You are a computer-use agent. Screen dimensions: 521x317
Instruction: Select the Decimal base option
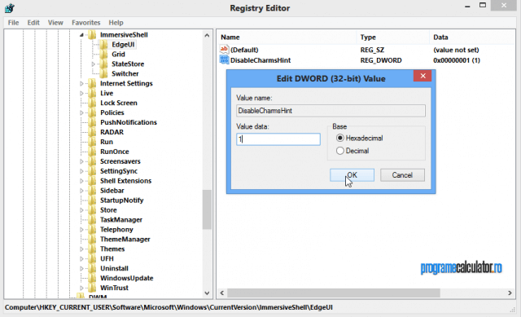click(339, 151)
